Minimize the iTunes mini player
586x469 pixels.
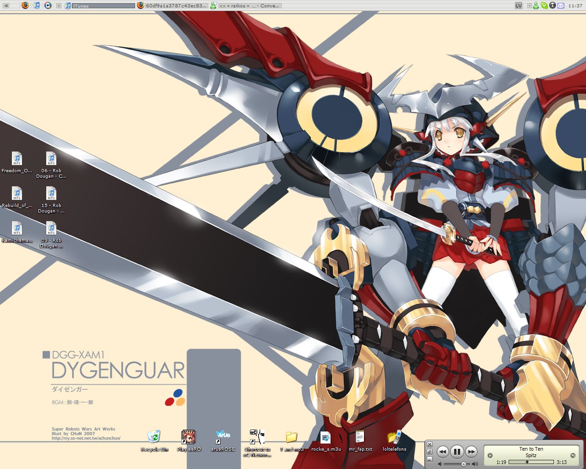(x=429, y=459)
